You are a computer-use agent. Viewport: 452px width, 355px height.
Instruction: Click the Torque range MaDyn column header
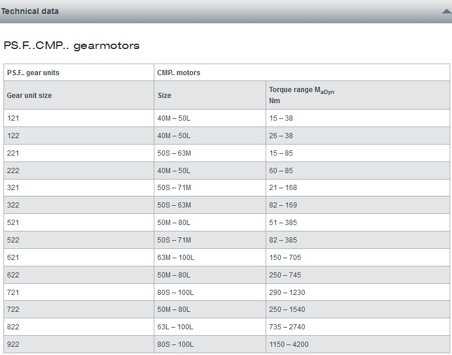(x=358, y=95)
